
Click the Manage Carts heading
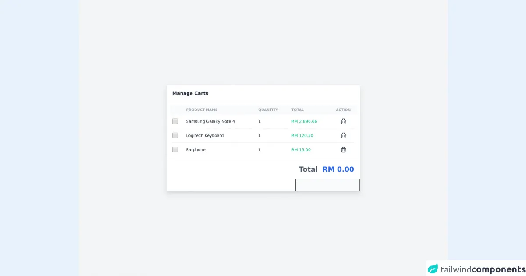(190, 93)
